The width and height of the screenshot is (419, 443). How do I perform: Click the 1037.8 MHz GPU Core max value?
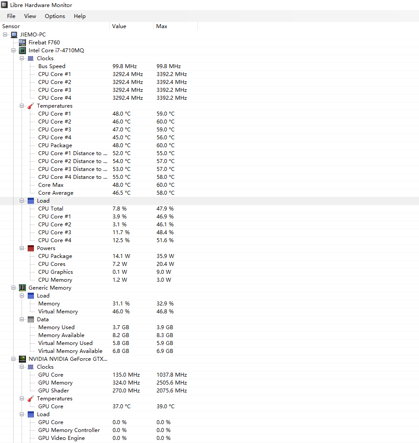tap(172, 375)
